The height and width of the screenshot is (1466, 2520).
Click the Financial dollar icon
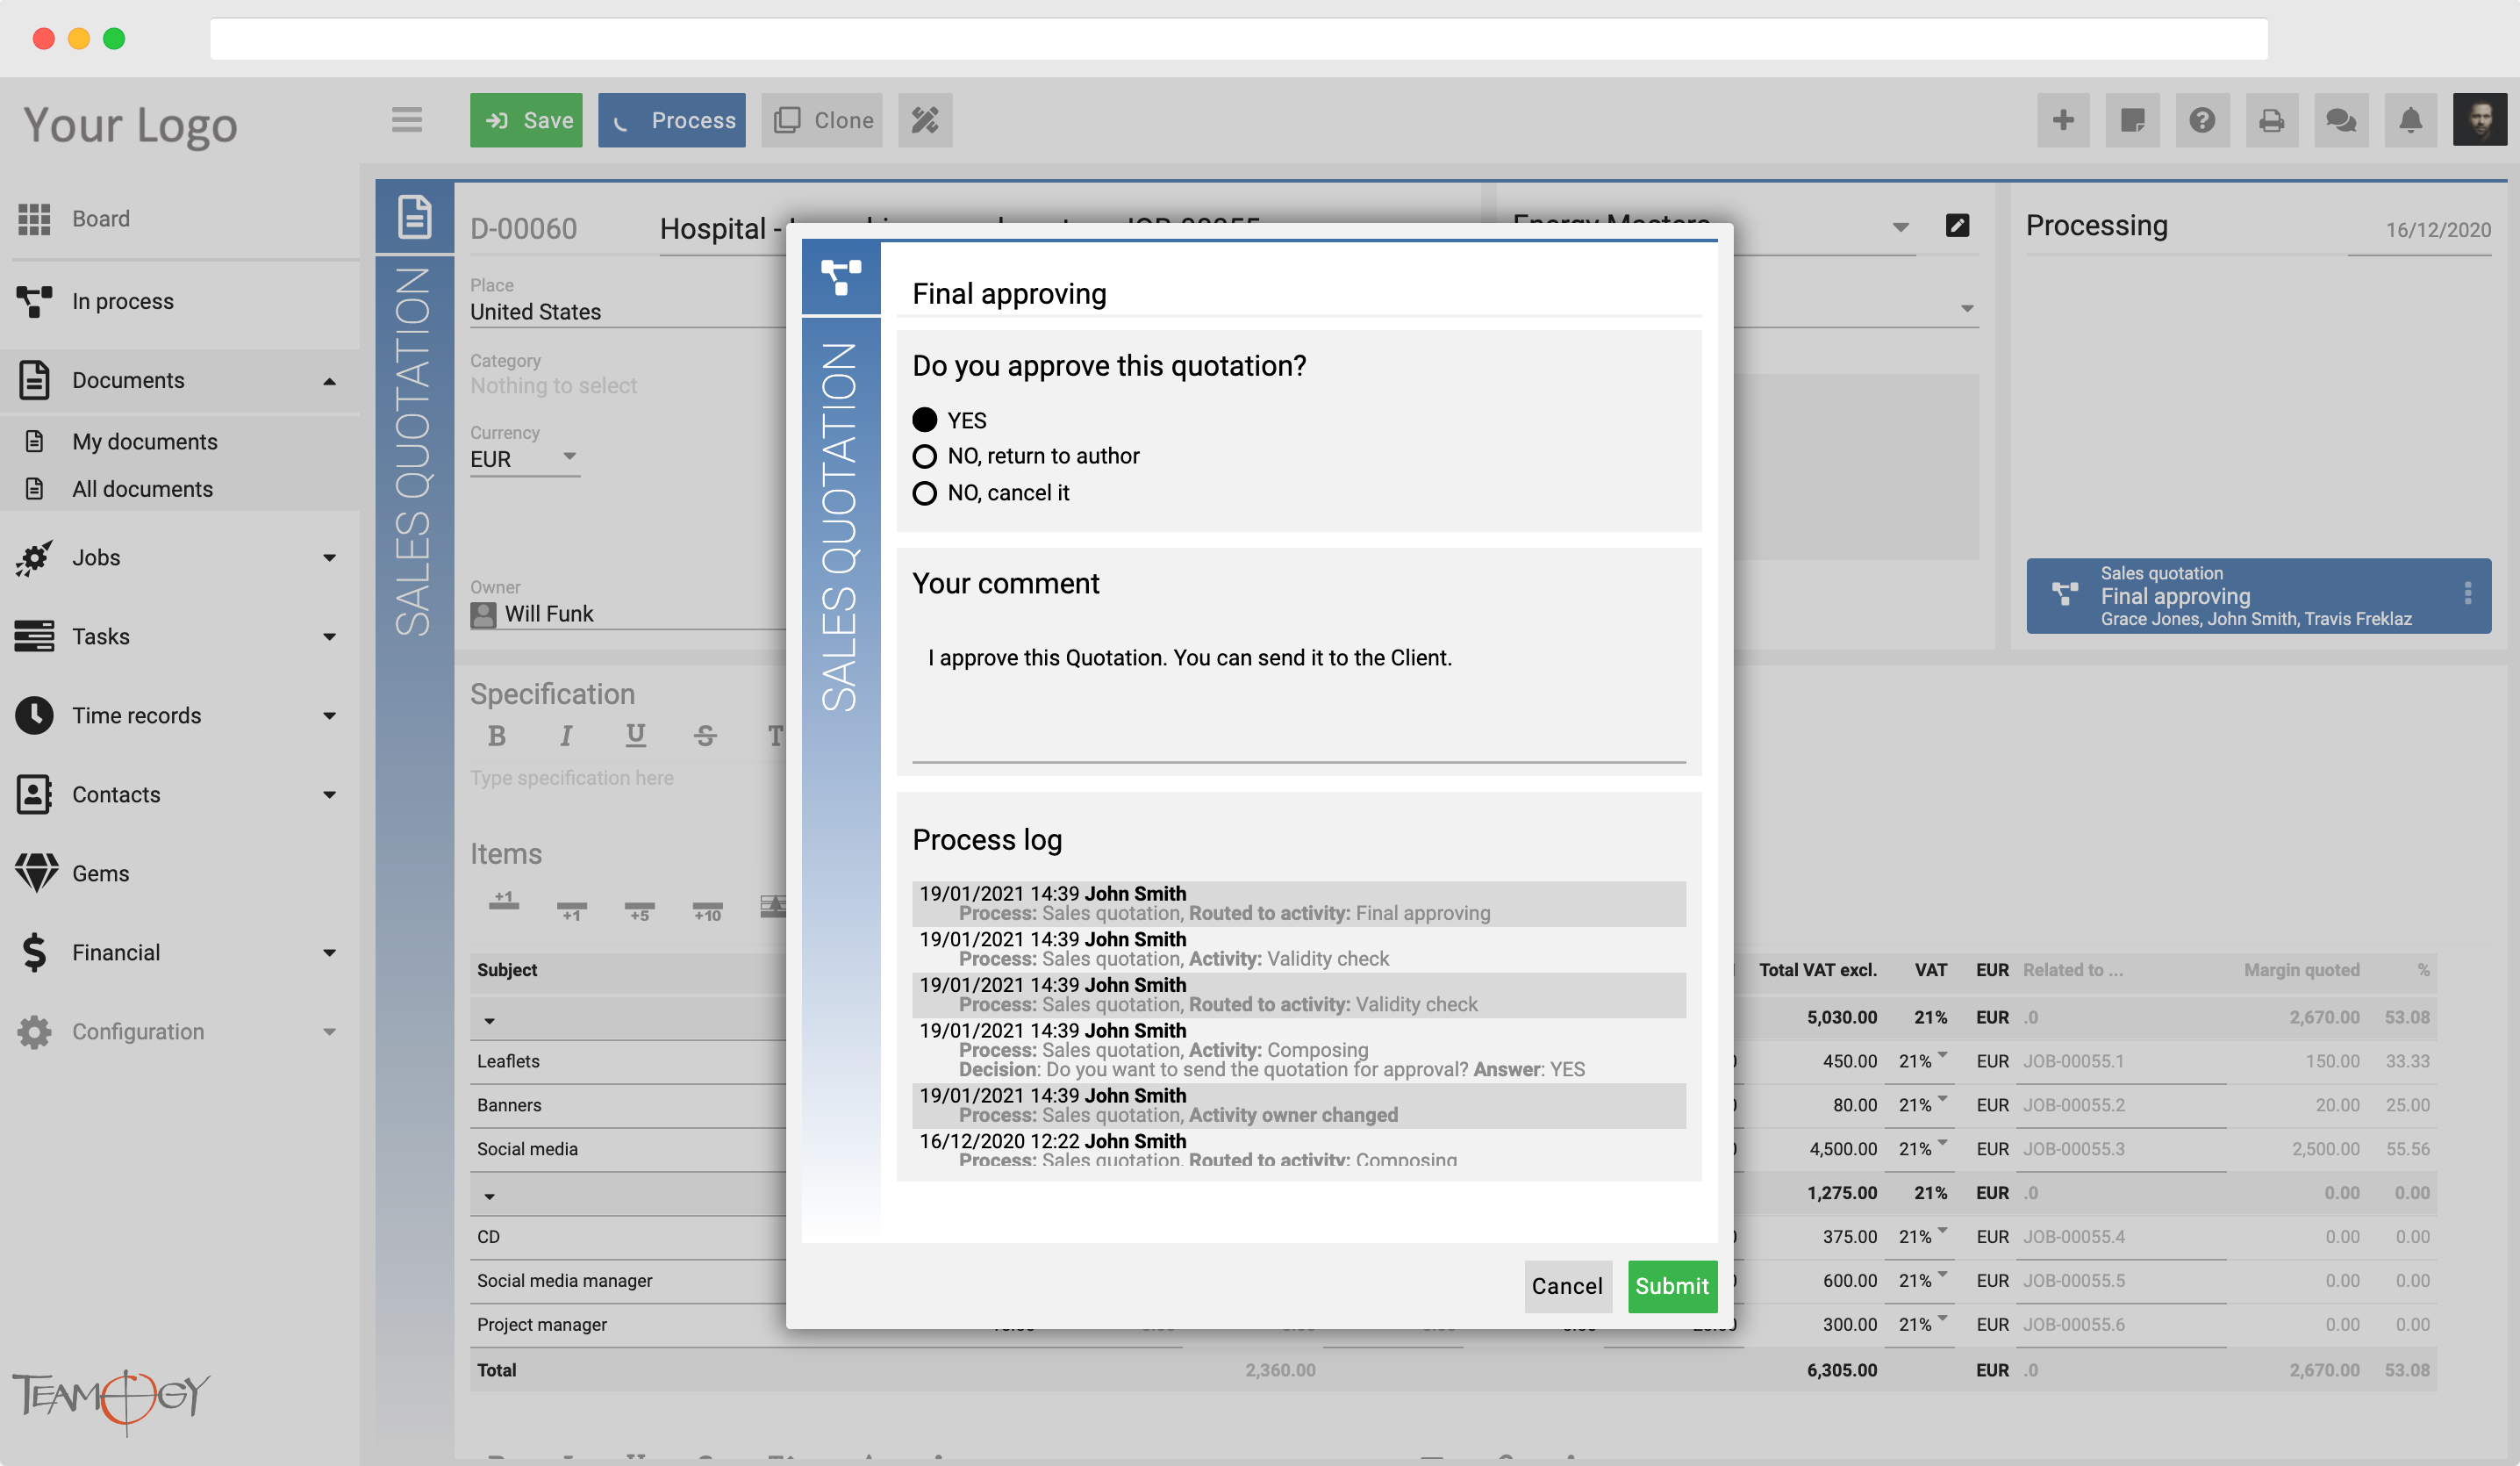tap(34, 952)
